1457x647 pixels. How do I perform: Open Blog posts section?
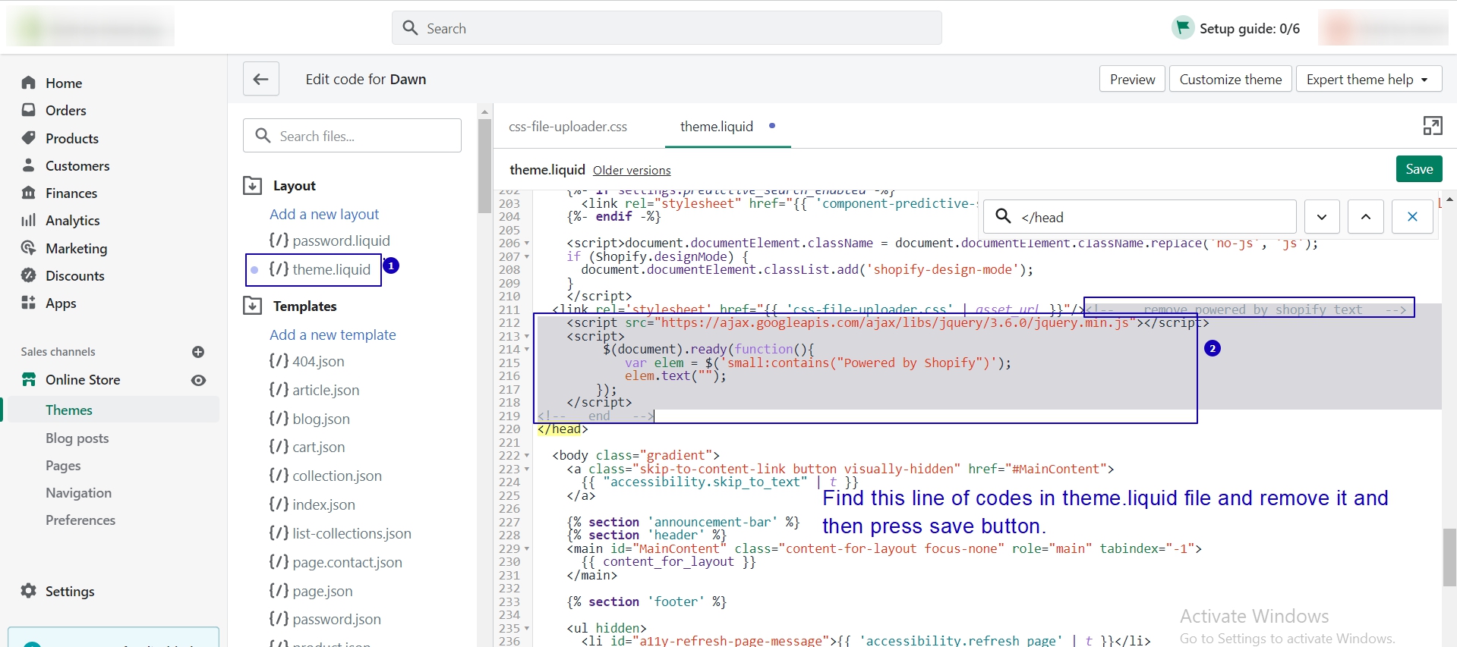click(77, 438)
